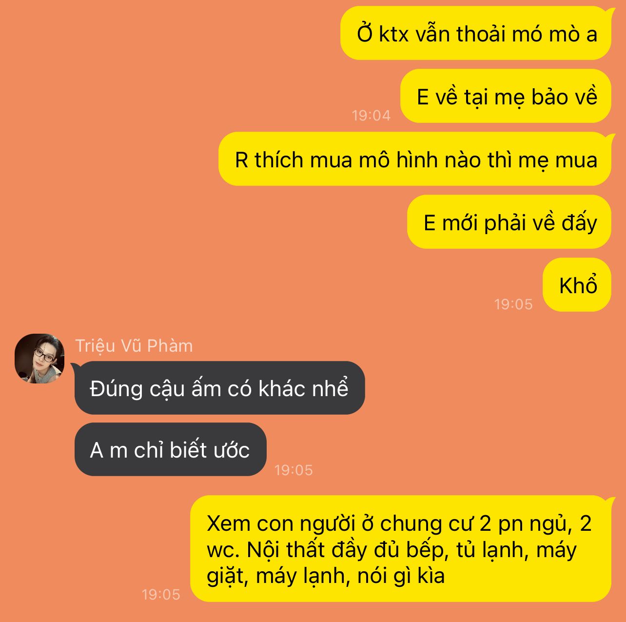Tap Triệu Vũ Phàm's profile avatar
Viewport: 626px width, 622px height.
(x=39, y=359)
